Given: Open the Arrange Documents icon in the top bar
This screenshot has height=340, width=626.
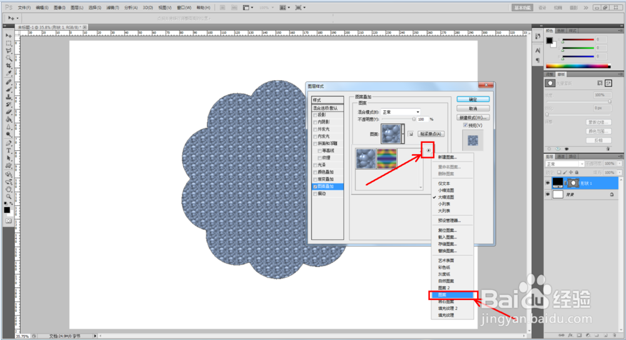Looking at the screenshot, I should point(284,8).
